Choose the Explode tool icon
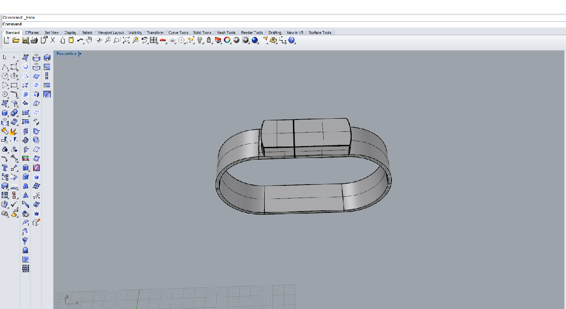 coord(14,131)
